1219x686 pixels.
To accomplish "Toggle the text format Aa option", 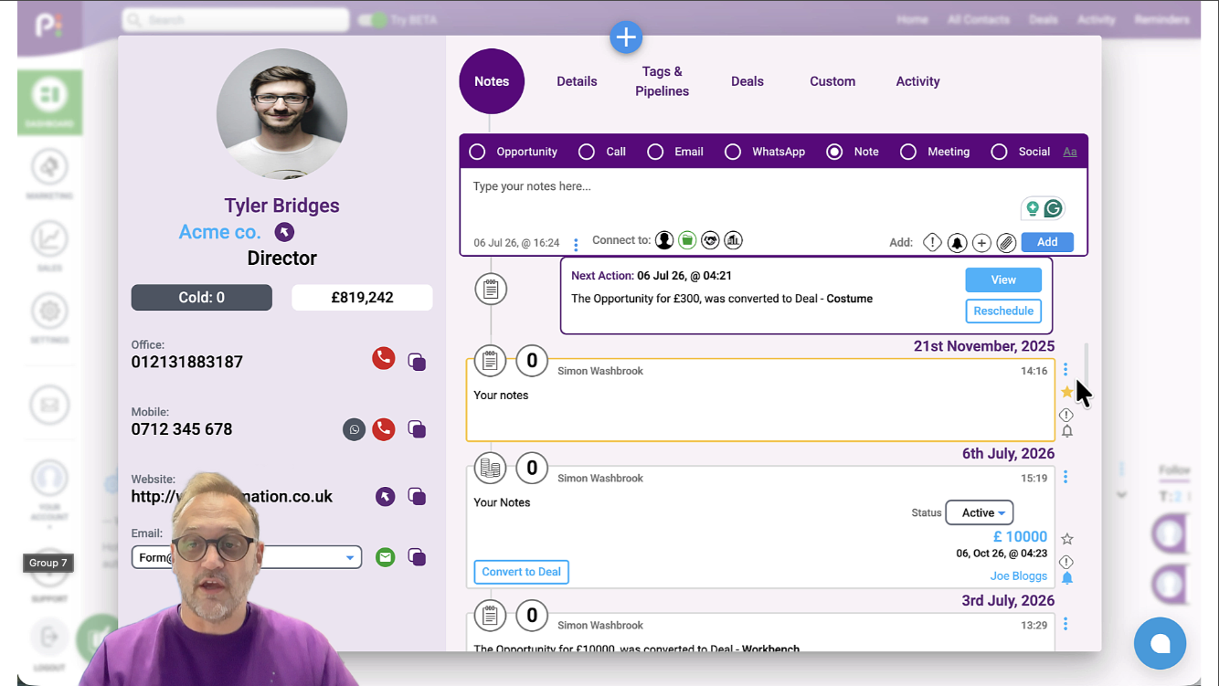I will tap(1070, 152).
